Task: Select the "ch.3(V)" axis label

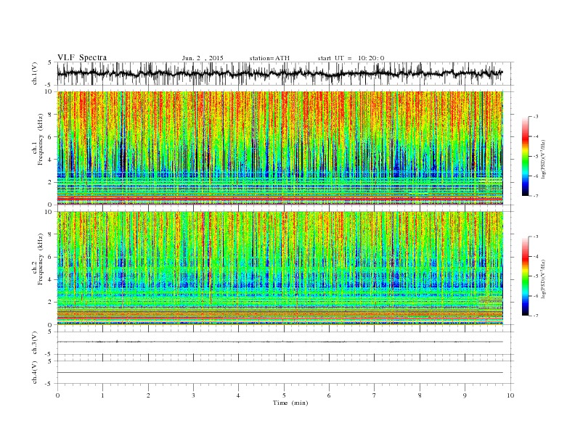Action: pyautogui.click(x=35, y=343)
